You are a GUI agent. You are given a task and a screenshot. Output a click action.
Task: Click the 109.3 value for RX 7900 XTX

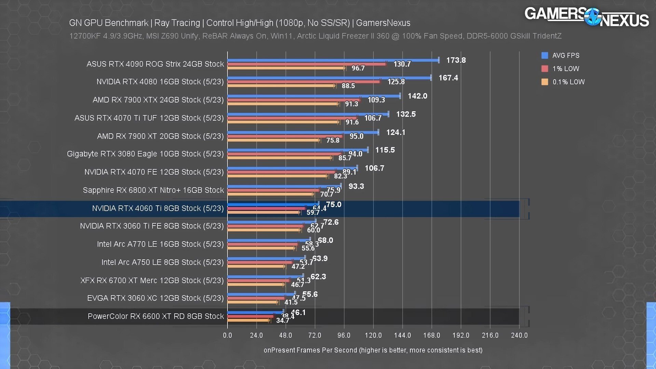[376, 100]
